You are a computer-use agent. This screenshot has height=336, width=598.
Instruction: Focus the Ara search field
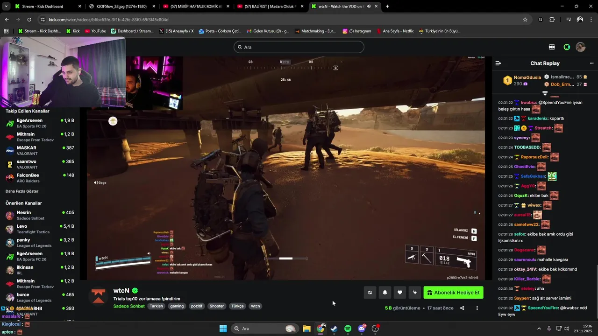click(x=299, y=47)
